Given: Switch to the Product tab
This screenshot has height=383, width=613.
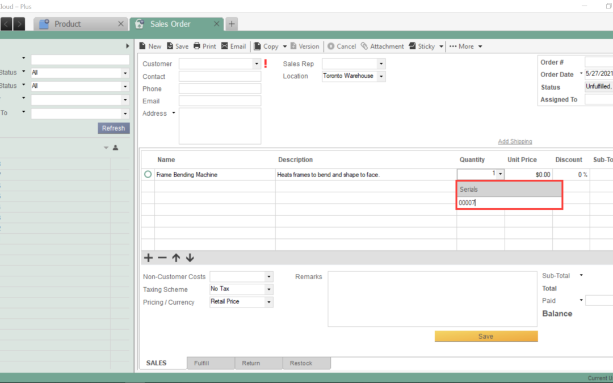Looking at the screenshot, I should click(x=68, y=24).
